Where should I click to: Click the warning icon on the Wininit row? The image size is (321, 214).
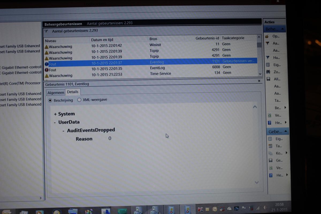[47, 46]
